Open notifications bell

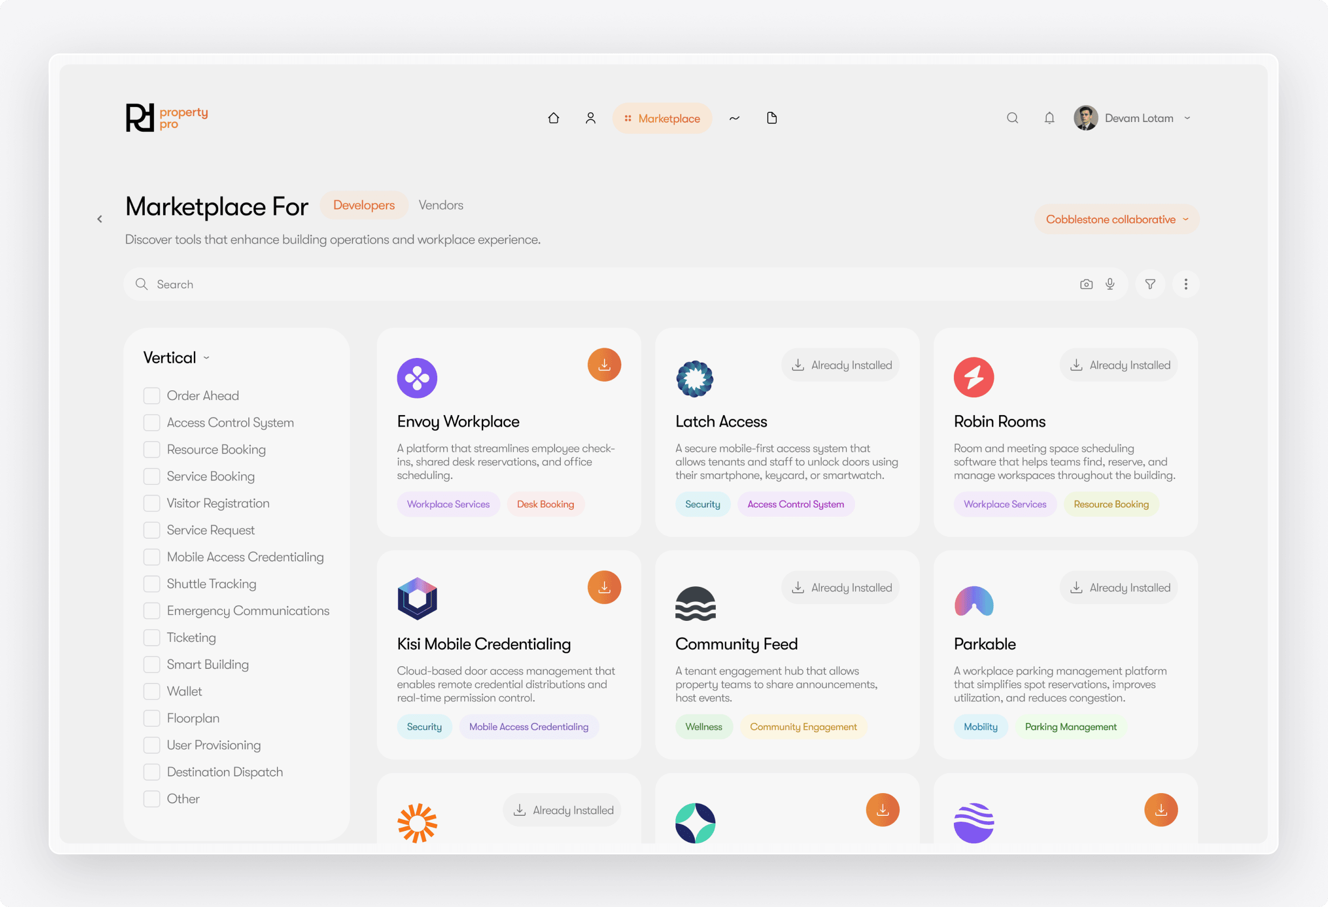[x=1049, y=118]
